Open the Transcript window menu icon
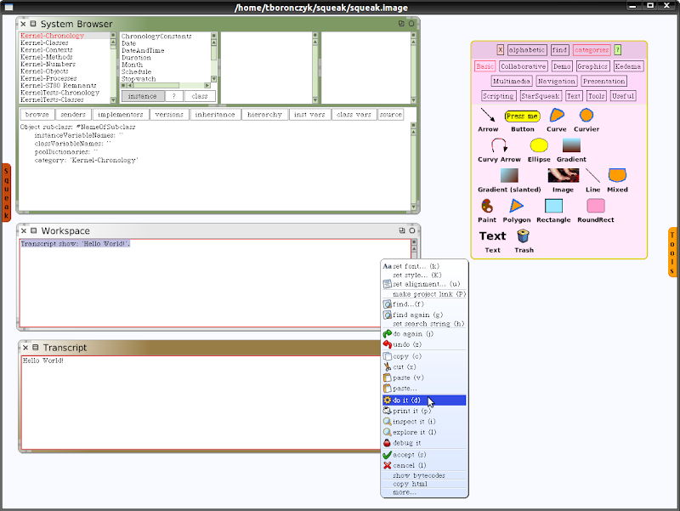Image resolution: width=680 pixels, height=511 pixels. point(36,348)
